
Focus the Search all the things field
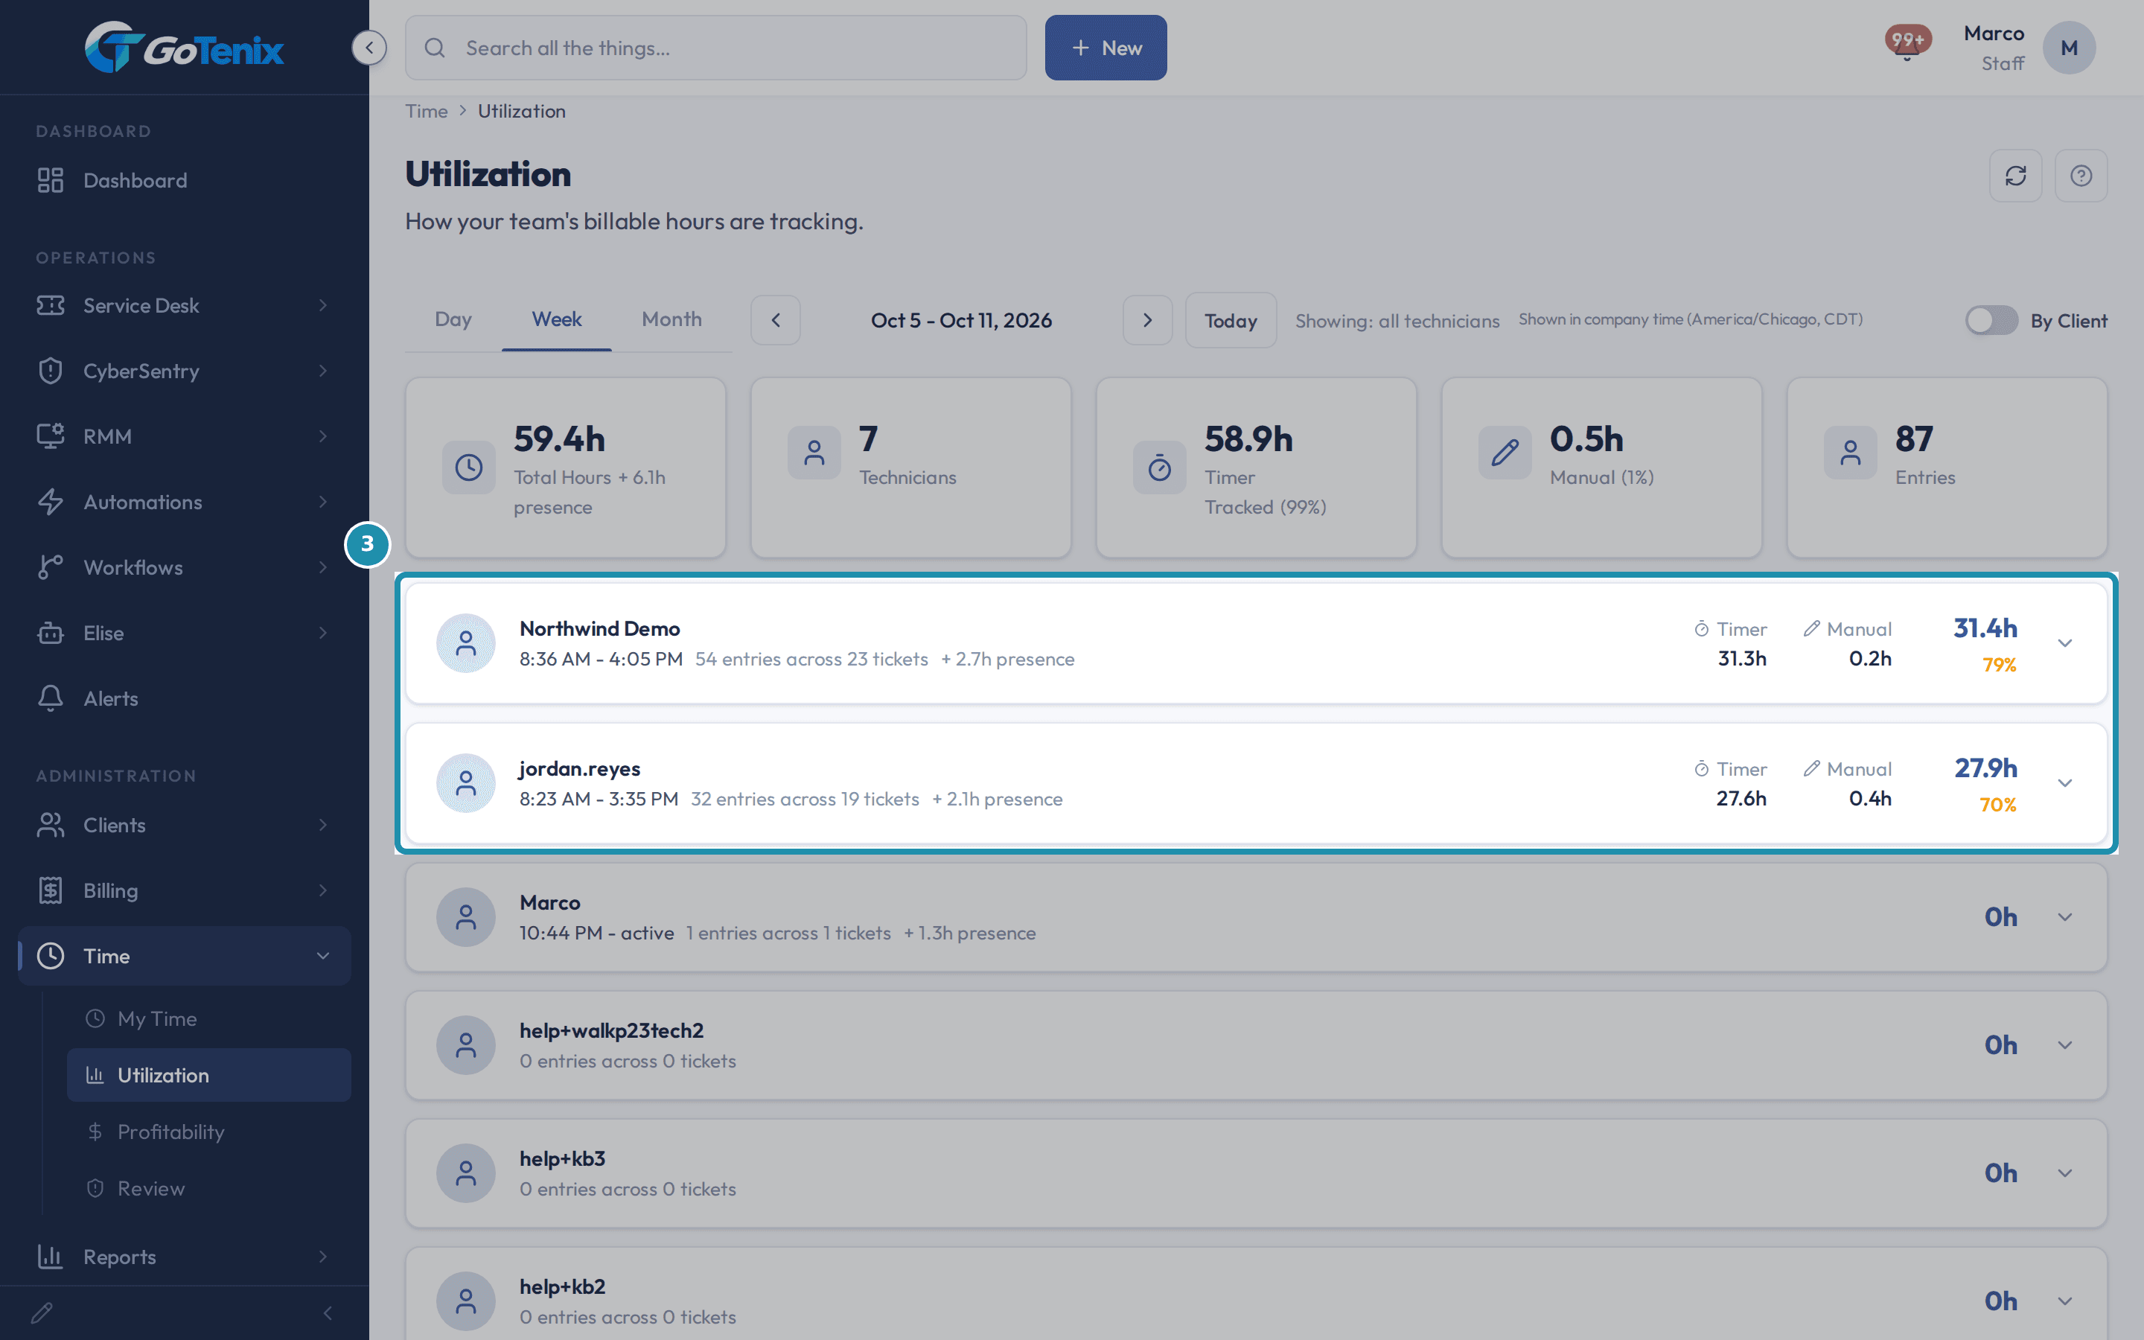[x=716, y=48]
